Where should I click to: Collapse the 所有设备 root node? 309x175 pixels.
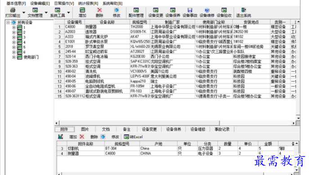click(x=8, y=22)
